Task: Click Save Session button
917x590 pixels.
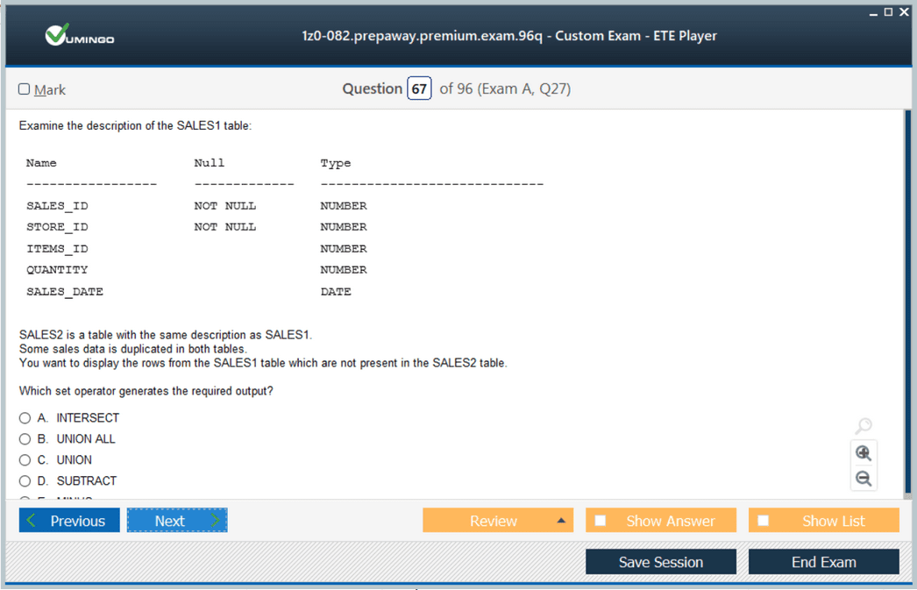Action: click(661, 562)
